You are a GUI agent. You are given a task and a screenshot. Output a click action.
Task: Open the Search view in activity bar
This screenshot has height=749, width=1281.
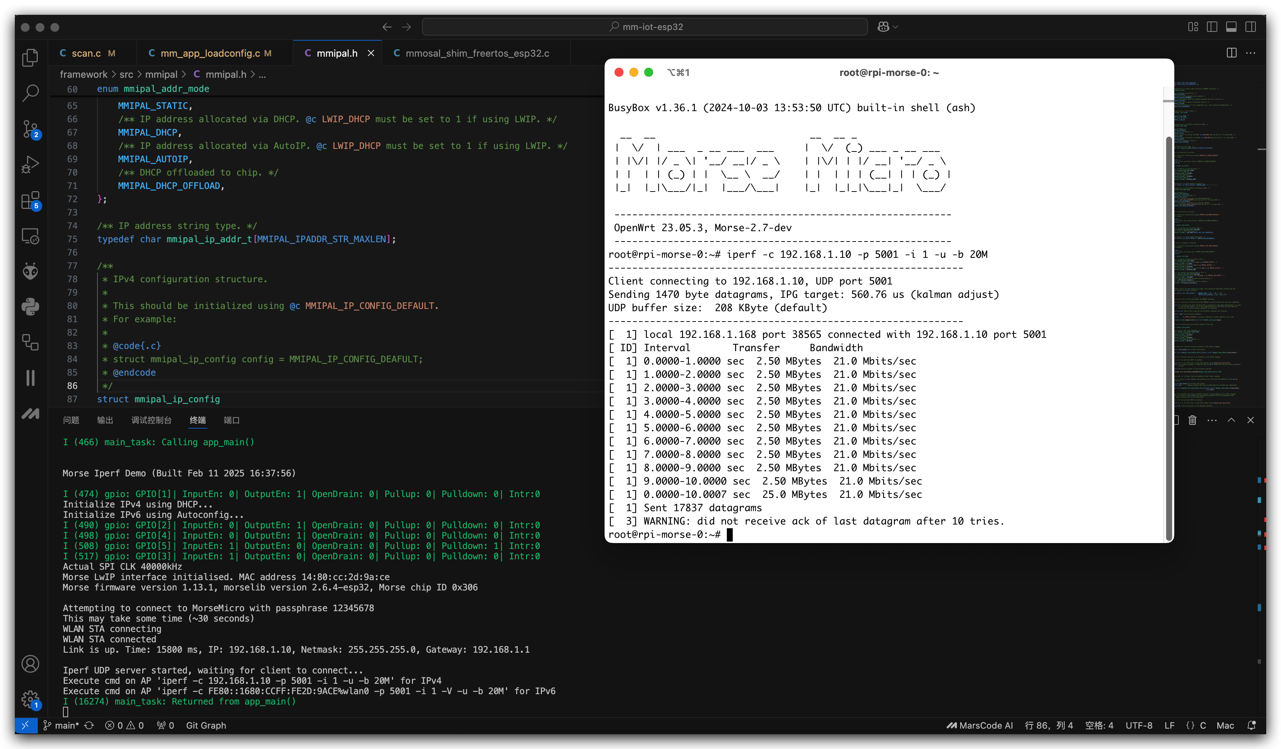(30, 93)
